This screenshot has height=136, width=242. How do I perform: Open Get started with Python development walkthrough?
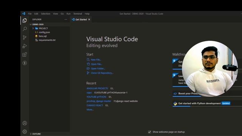point(207,104)
